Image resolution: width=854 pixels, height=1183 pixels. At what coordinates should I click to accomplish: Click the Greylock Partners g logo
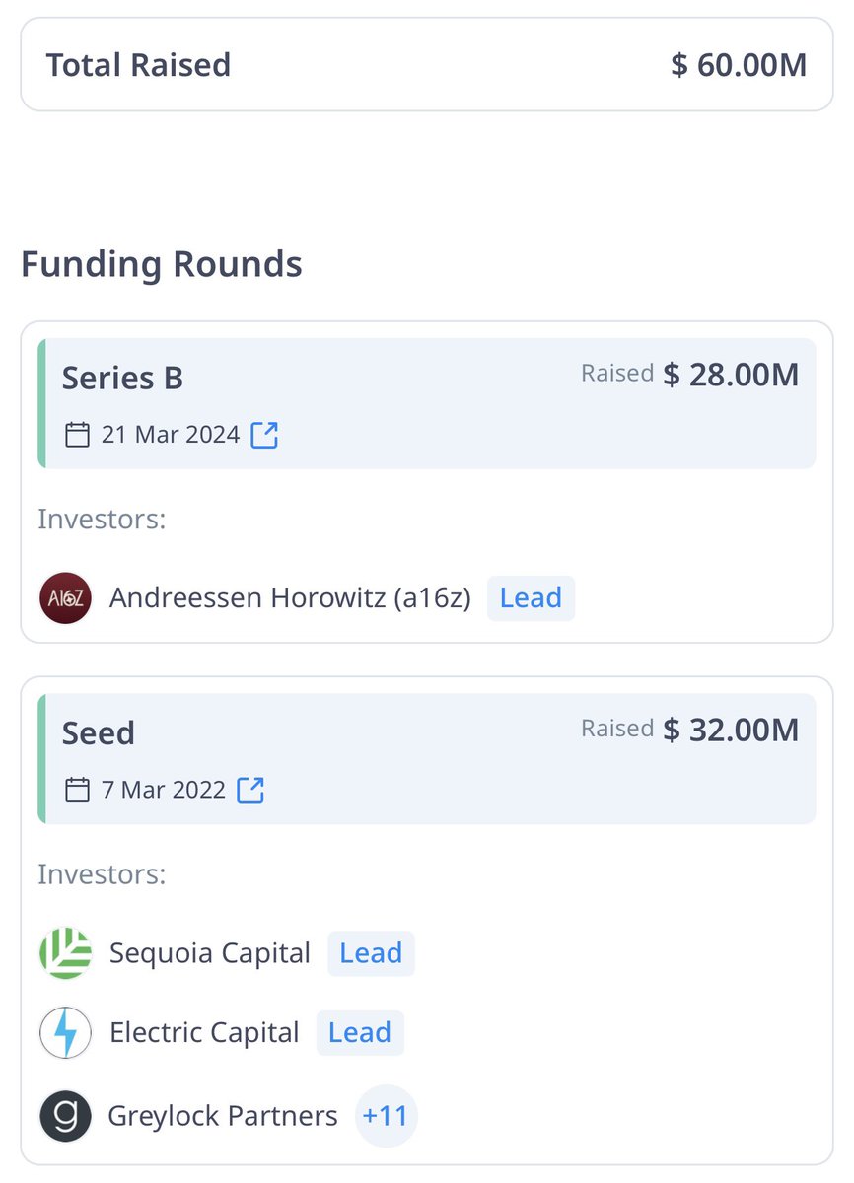click(65, 1116)
